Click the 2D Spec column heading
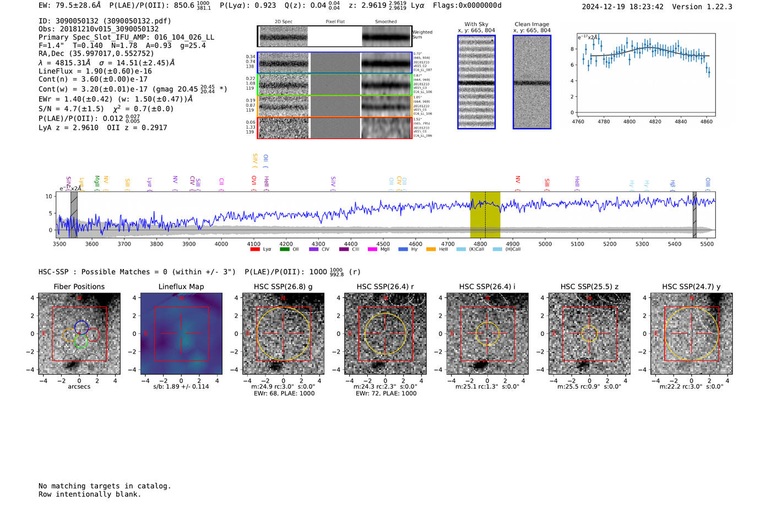 (x=284, y=22)
